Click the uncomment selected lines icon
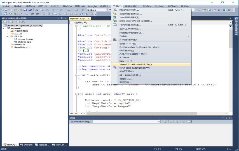The width and height of the screenshot is (239, 151). click(x=49, y=14)
